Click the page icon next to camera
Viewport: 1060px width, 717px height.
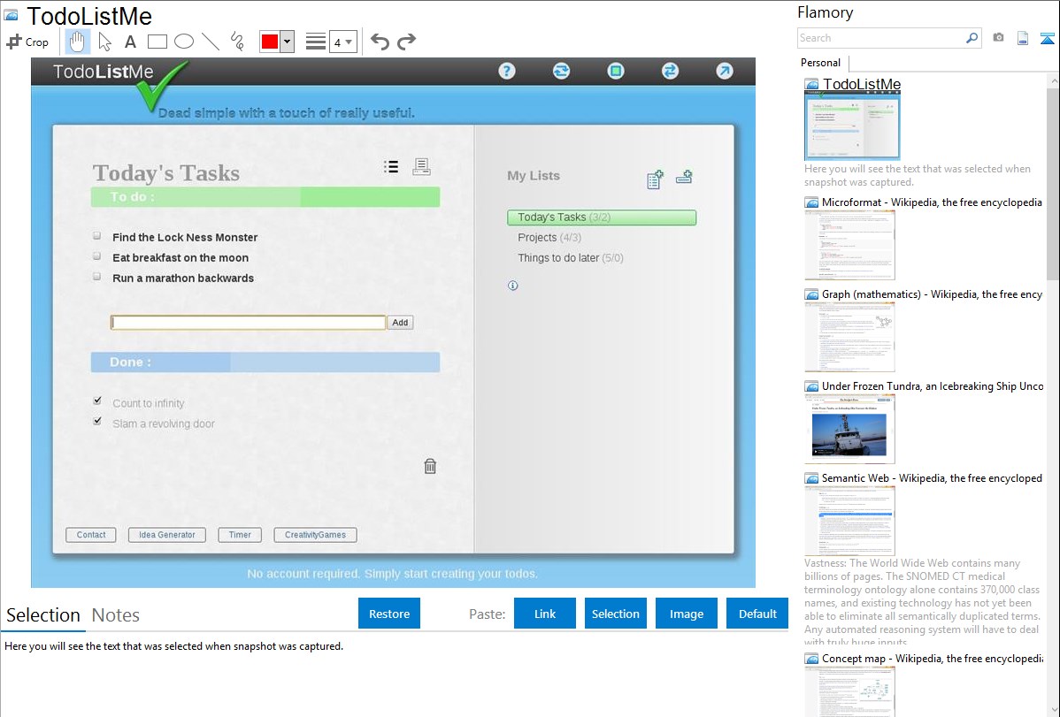click(x=1023, y=38)
